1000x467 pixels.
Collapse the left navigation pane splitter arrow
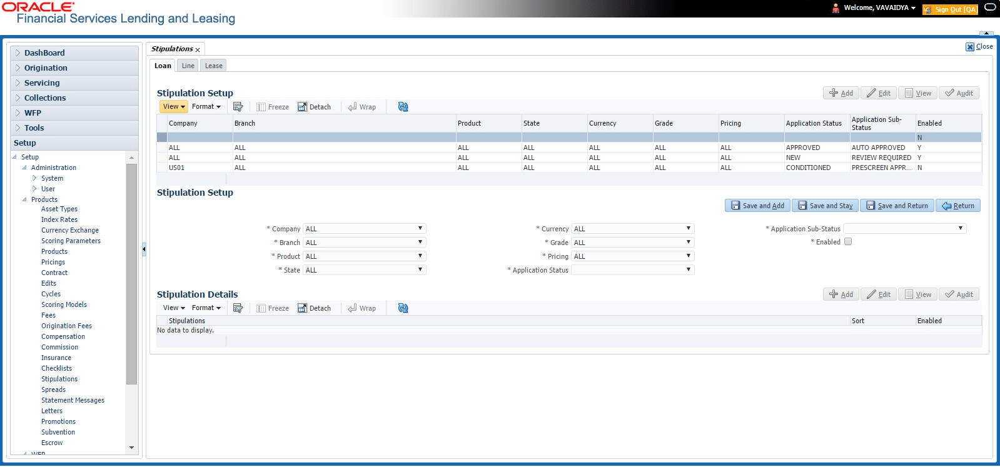click(144, 249)
